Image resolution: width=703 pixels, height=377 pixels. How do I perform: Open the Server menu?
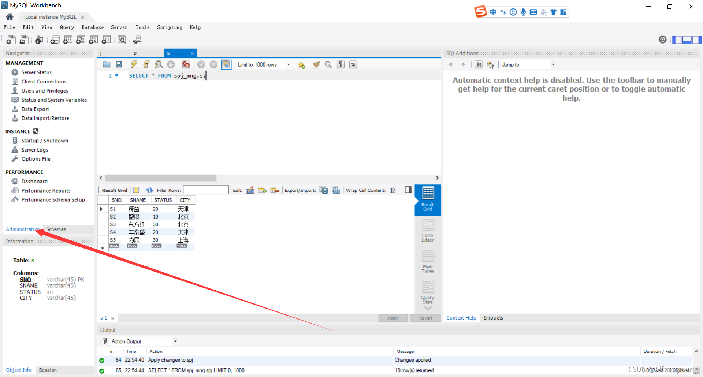click(x=119, y=27)
